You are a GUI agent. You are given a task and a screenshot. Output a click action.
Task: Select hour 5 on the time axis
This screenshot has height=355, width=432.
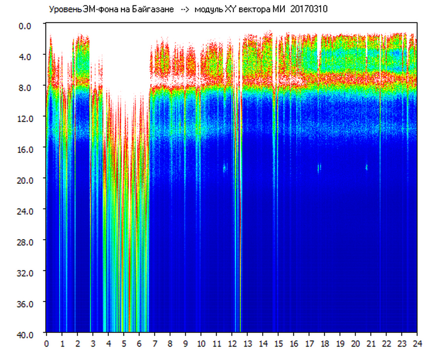coord(124,343)
